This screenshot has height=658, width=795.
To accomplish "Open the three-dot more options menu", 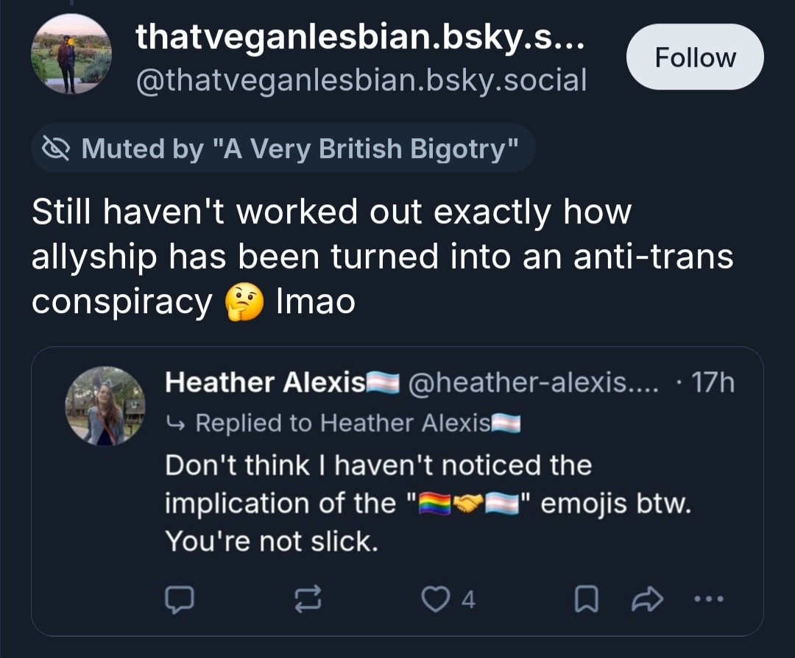I will pyautogui.click(x=709, y=601).
